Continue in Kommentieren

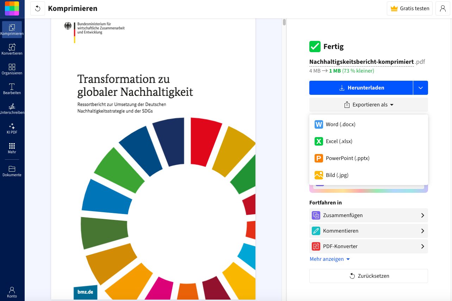point(369,231)
